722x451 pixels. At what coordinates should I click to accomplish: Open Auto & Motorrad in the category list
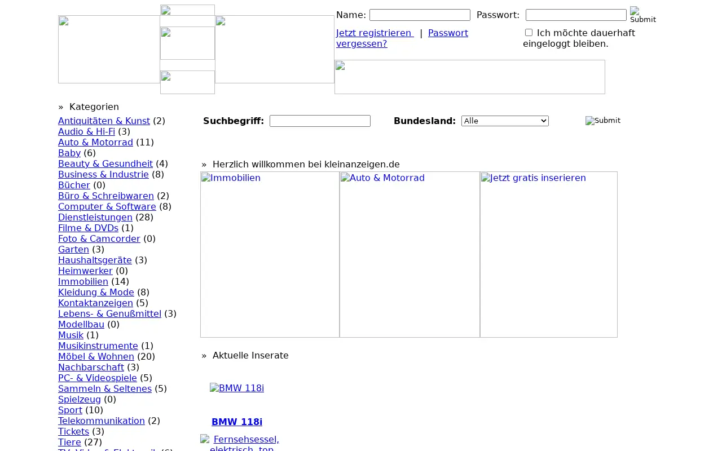(x=95, y=142)
